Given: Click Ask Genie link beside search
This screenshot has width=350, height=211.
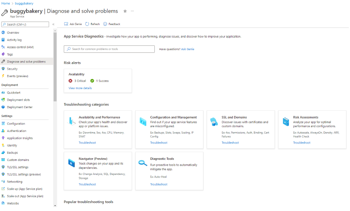Looking at the screenshot, I should coord(187,49).
